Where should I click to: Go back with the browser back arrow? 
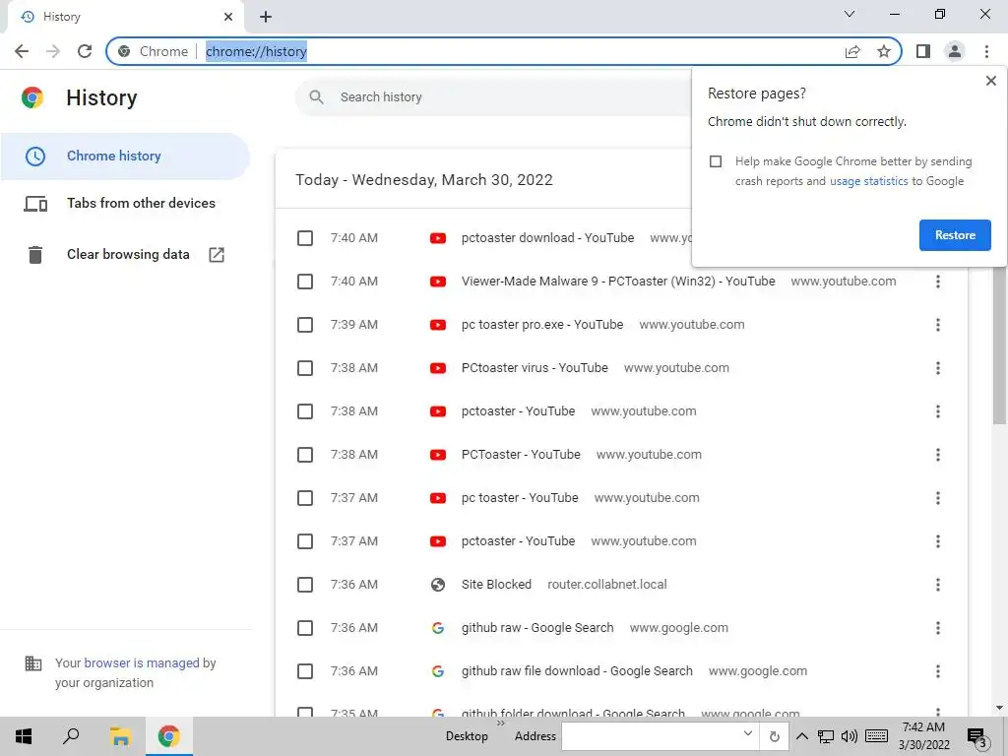click(x=22, y=51)
